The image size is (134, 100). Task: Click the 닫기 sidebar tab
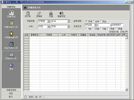(11, 97)
